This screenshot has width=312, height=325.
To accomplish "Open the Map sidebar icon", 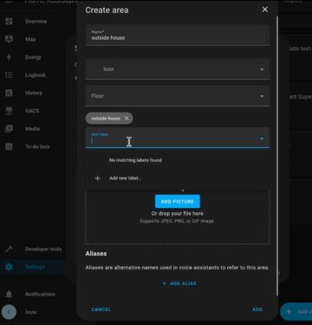I will click(x=9, y=39).
